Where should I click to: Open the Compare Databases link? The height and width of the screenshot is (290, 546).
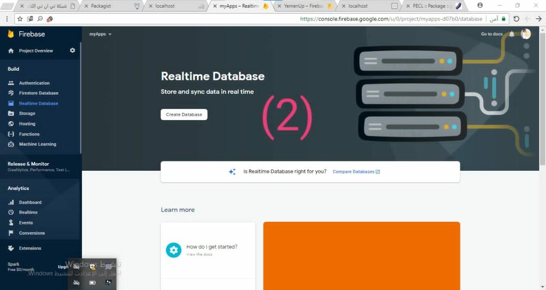[x=356, y=171]
